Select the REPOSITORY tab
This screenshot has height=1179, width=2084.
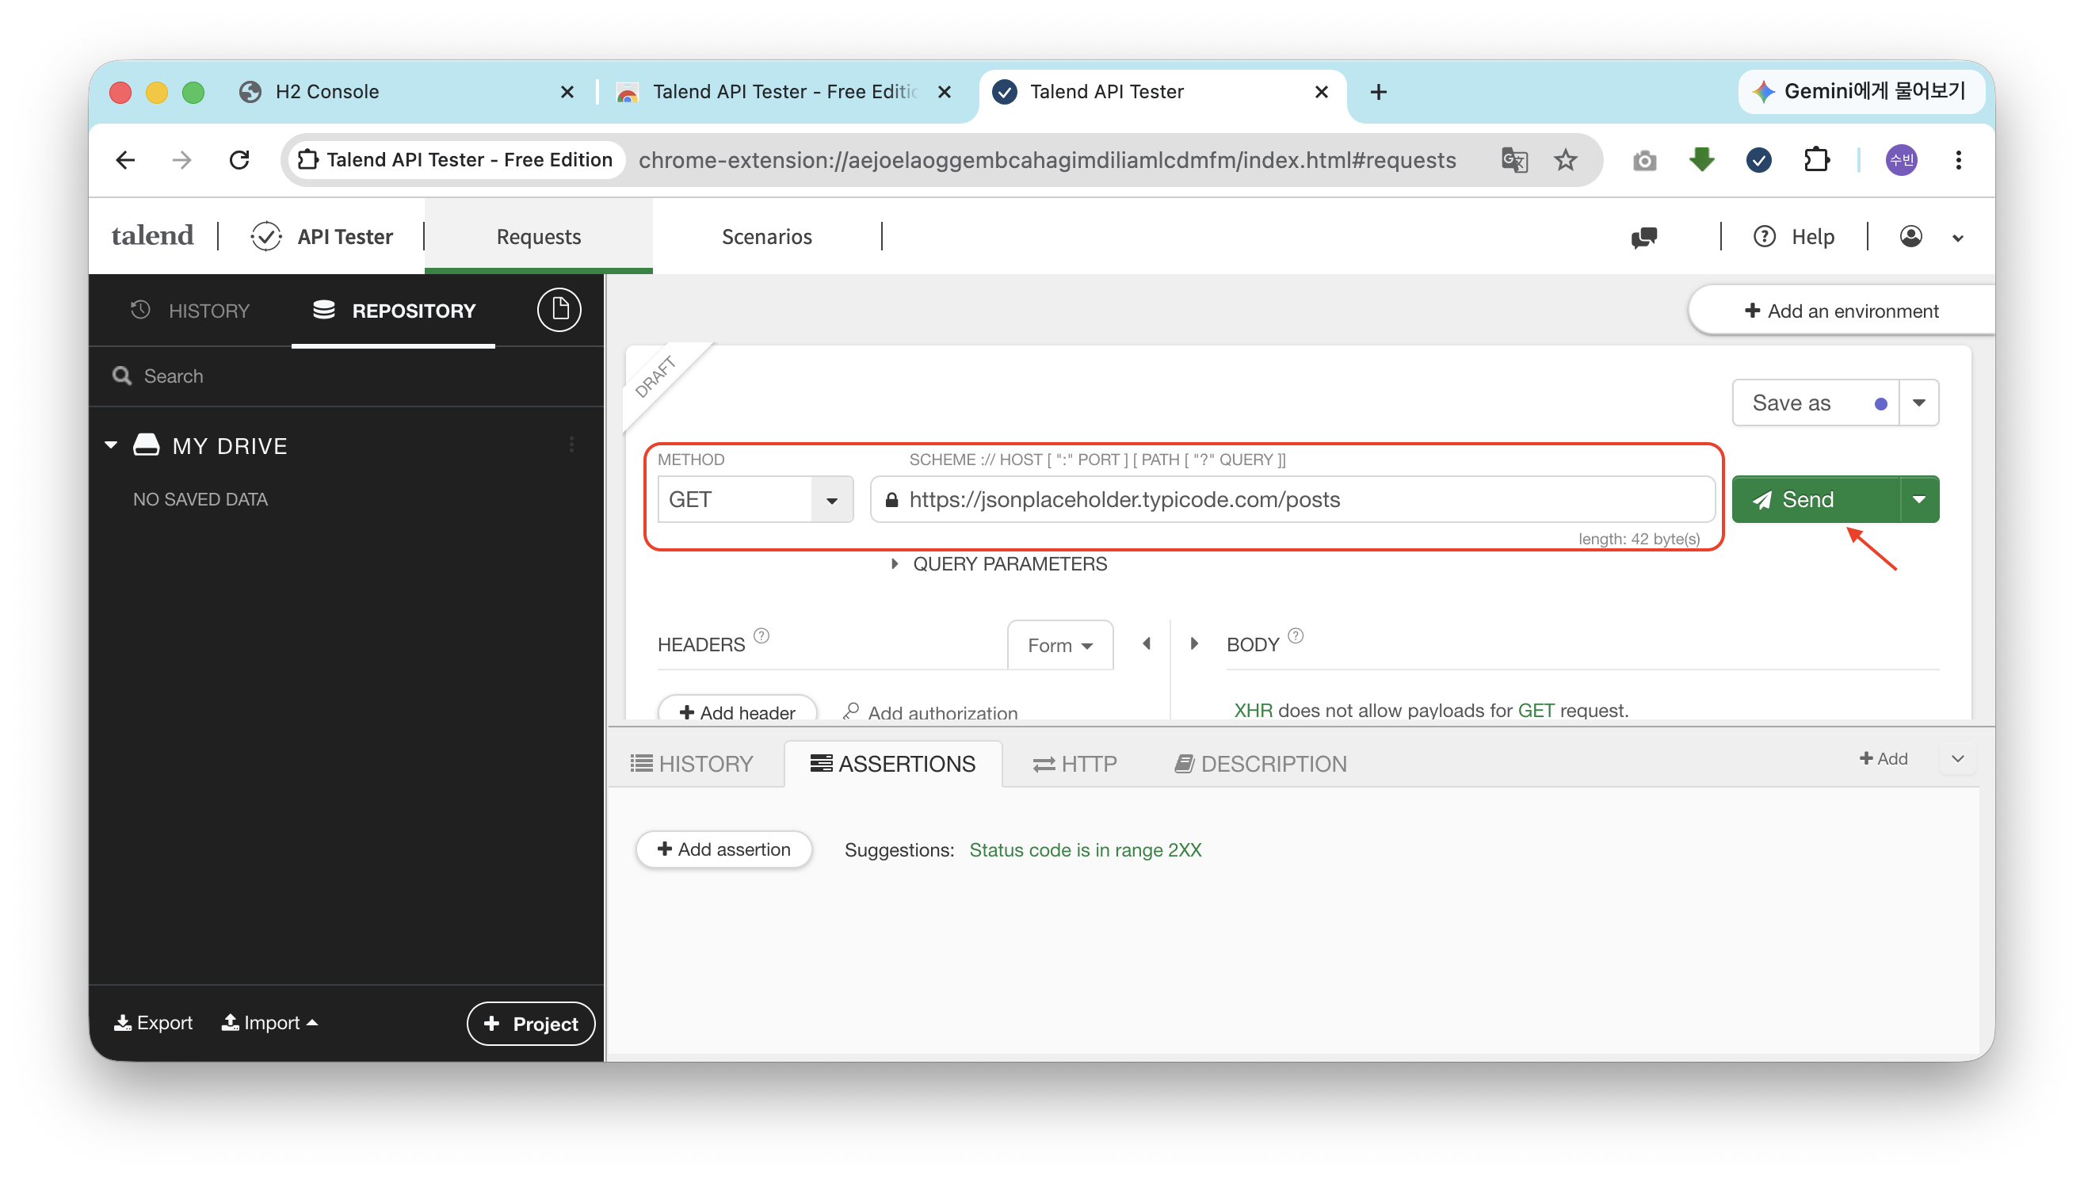tap(394, 310)
